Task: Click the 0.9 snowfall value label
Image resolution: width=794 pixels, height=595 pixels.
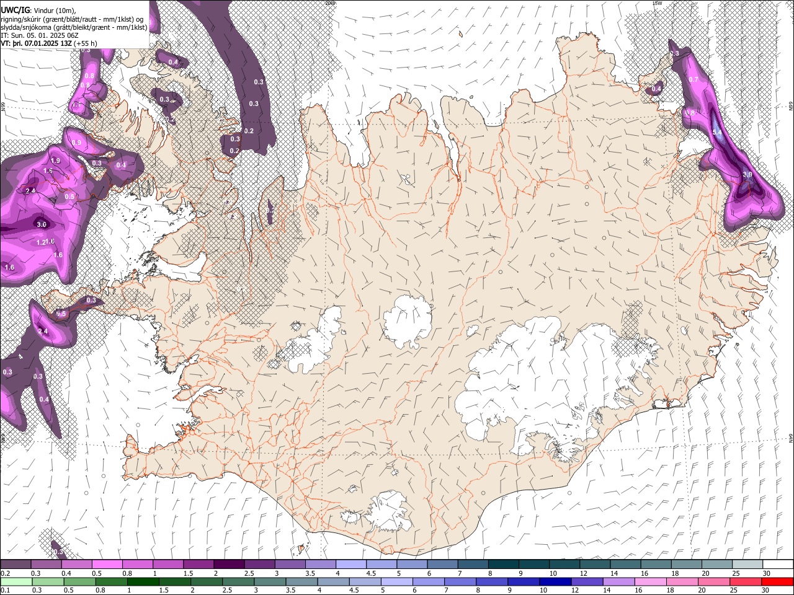Action: coord(76,143)
